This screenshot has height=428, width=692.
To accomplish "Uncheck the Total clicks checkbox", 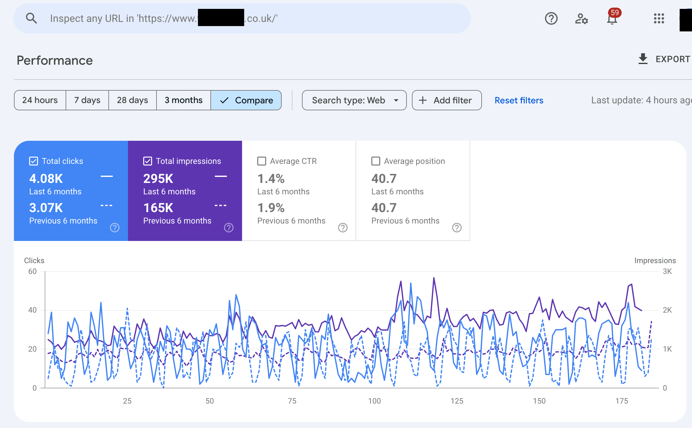I will pyautogui.click(x=34, y=161).
